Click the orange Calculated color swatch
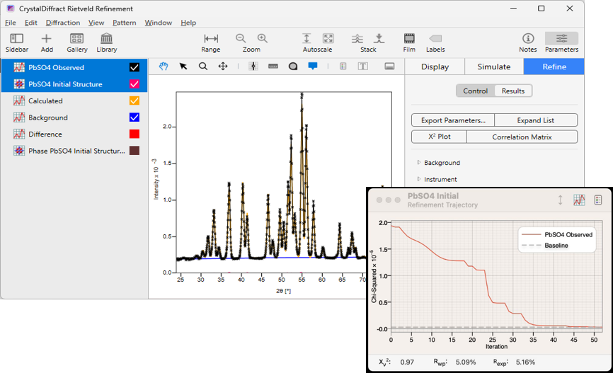This screenshot has width=613, height=373. 134,101
